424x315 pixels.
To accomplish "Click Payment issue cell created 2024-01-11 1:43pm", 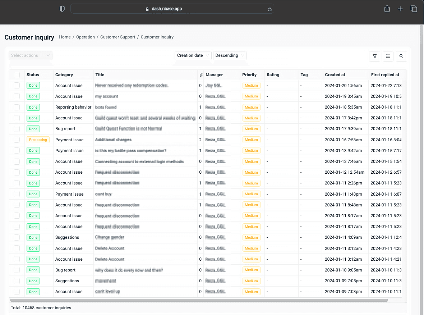I will click(69, 194).
